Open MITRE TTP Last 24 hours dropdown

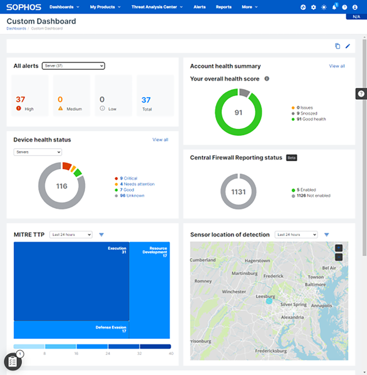(71, 235)
